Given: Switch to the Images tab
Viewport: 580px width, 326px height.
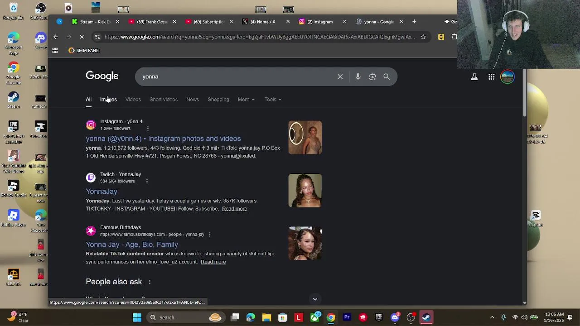Looking at the screenshot, I should [108, 99].
